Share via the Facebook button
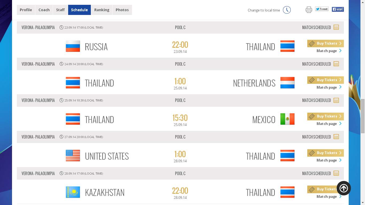The height and width of the screenshot is (205, 365). (x=338, y=9)
